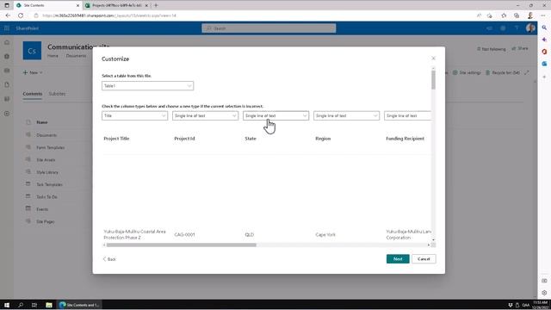Open SharePoint settings gear in header
551x310 pixels.
pyautogui.click(x=503, y=28)
